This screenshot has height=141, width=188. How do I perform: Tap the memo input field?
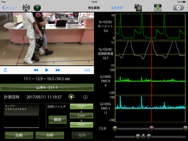[21, 116]
